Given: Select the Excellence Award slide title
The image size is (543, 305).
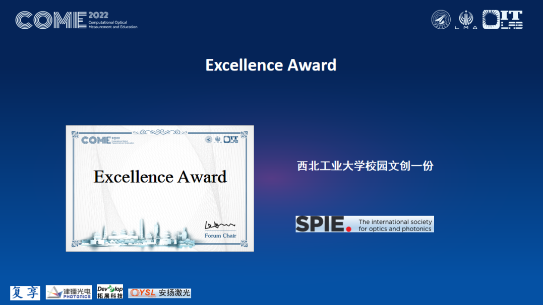Looking at the screenshot, I should [x=271, y=65].
